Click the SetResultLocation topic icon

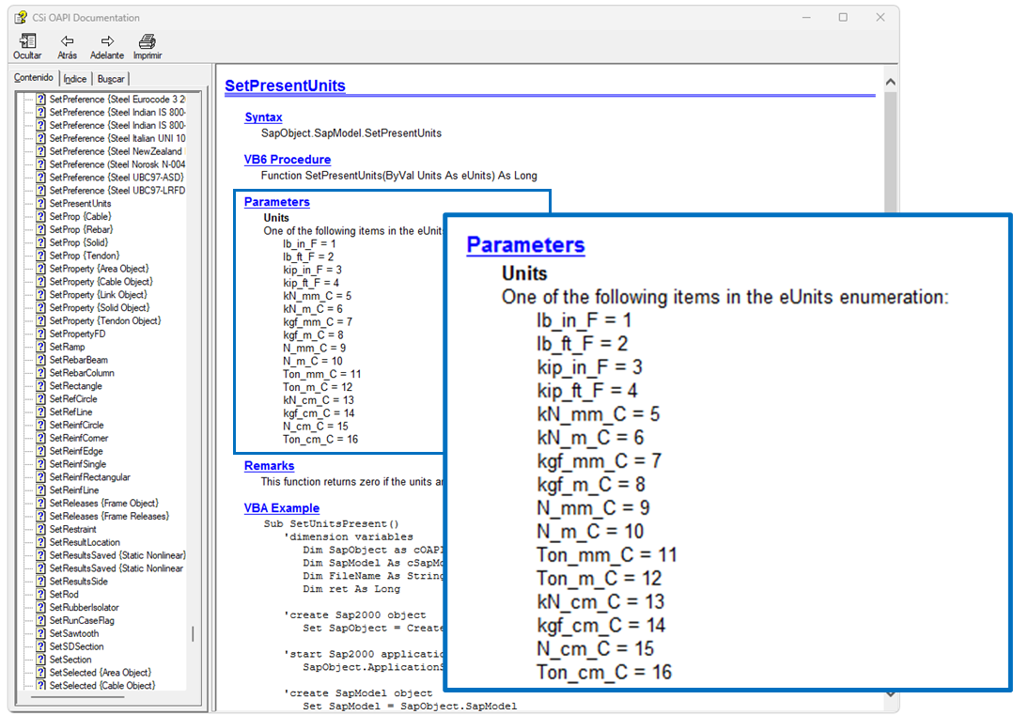tap(40, 542)
